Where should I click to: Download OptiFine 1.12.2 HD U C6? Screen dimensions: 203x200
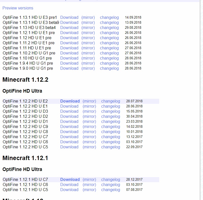69,142
